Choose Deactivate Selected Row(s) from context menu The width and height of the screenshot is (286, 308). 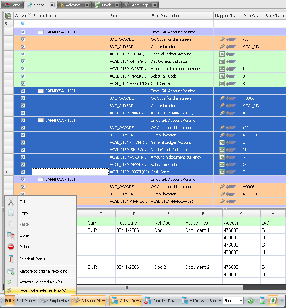pos(44,290)
